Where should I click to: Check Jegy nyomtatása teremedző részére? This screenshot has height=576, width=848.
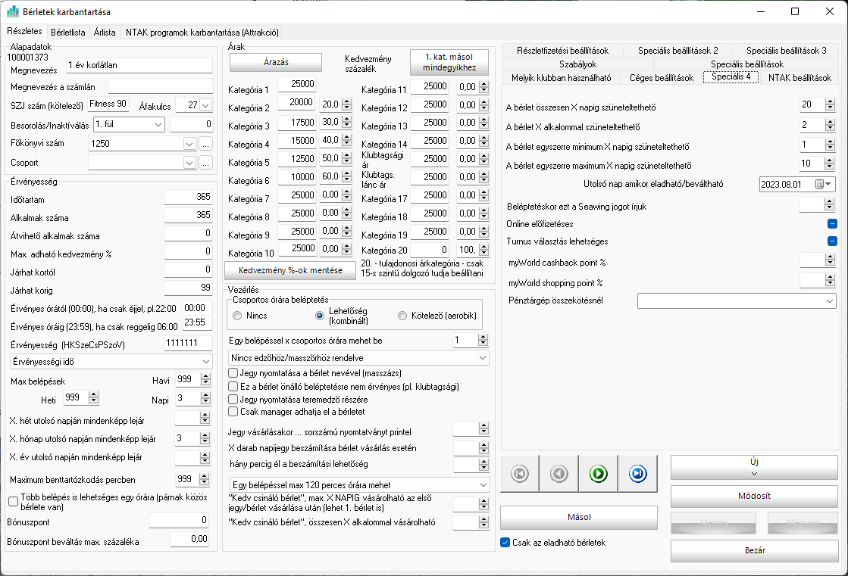(233, 400)
